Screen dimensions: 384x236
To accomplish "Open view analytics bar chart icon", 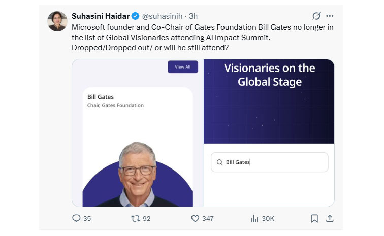I will pyautogui.click(x=254, y=218).
